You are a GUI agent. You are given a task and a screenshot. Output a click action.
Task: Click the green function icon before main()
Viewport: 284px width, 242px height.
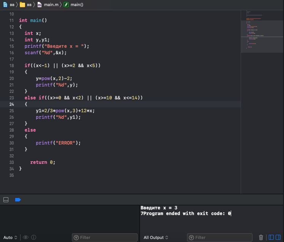[x=66, y=5]
